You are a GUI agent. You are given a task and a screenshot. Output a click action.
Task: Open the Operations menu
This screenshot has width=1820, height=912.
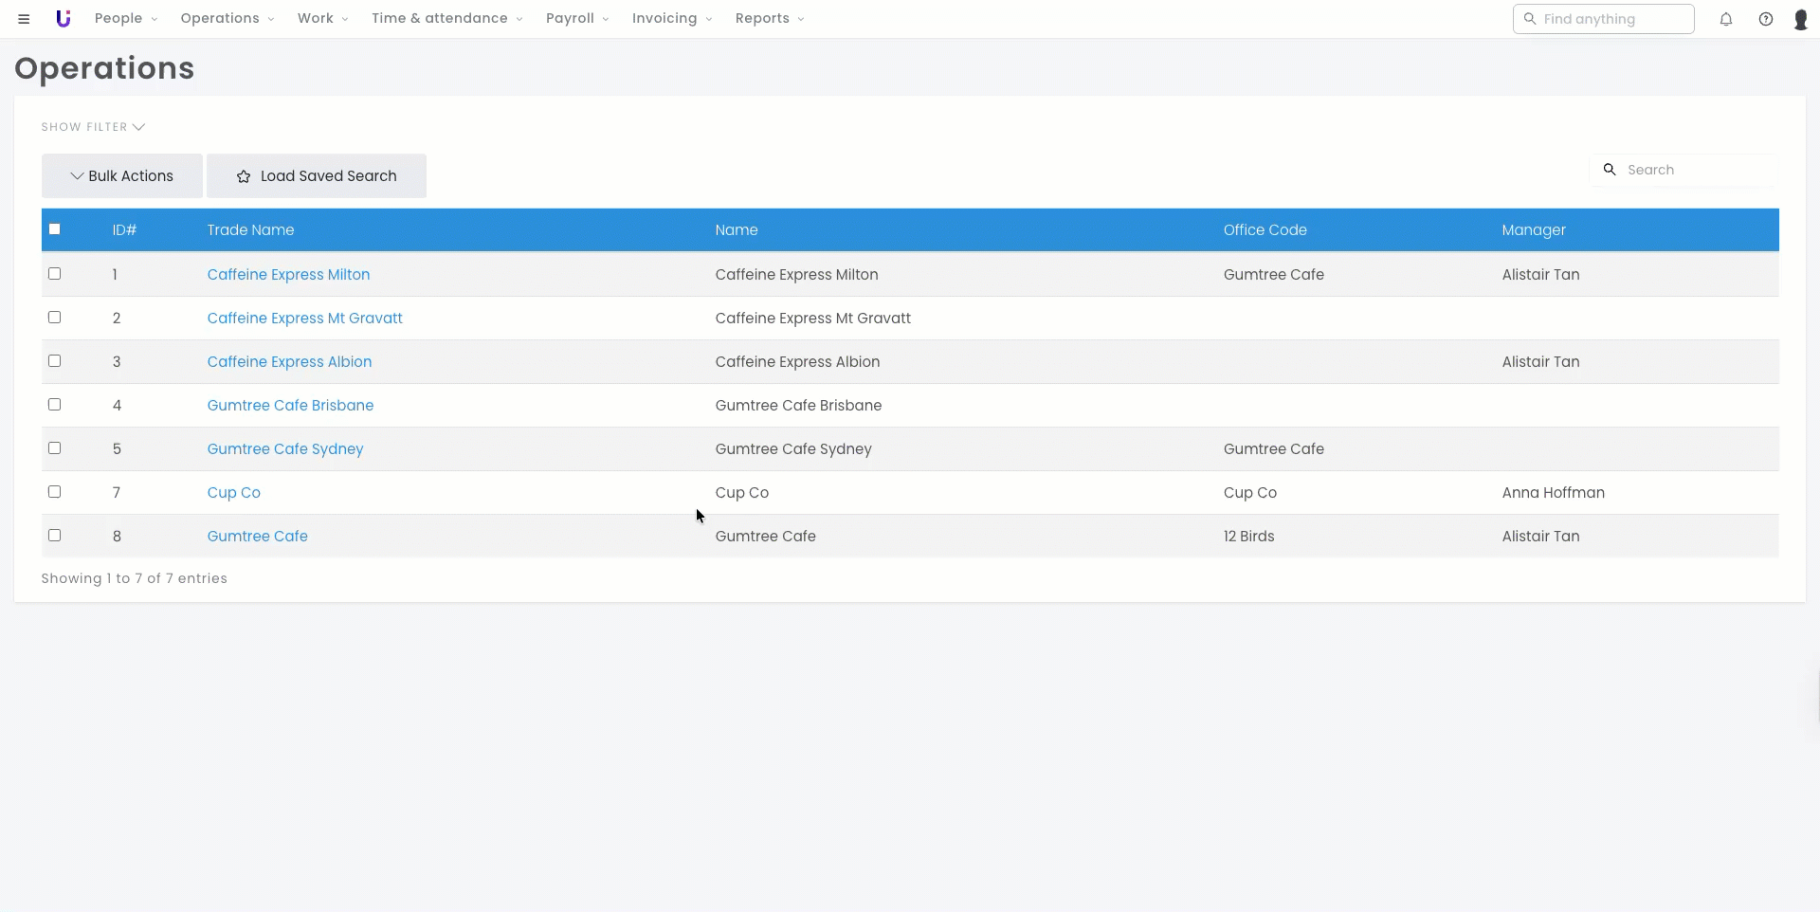[x=227, y=19]
